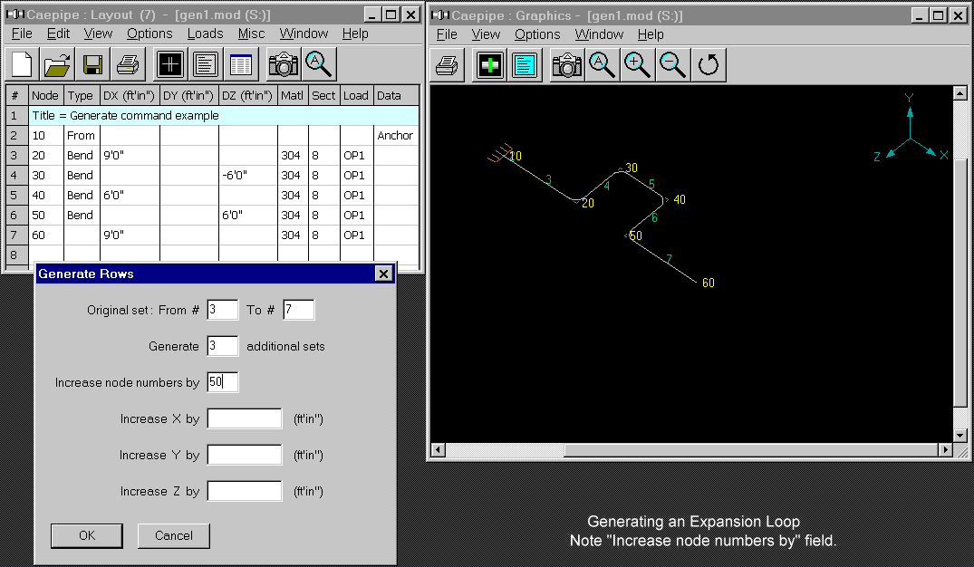Click the DX (ft'in") column header
The height and width of the screenshot is (567, 974).
point(130,96)
